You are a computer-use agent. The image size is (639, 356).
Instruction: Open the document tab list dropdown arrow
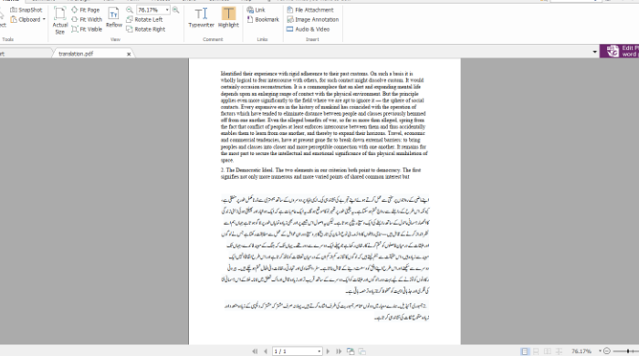pyautogui.click(x=594, y=52)
